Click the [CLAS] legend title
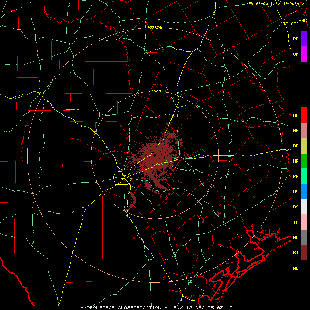Viewport: 310px width, 310px height. click(x=291, y=24)
